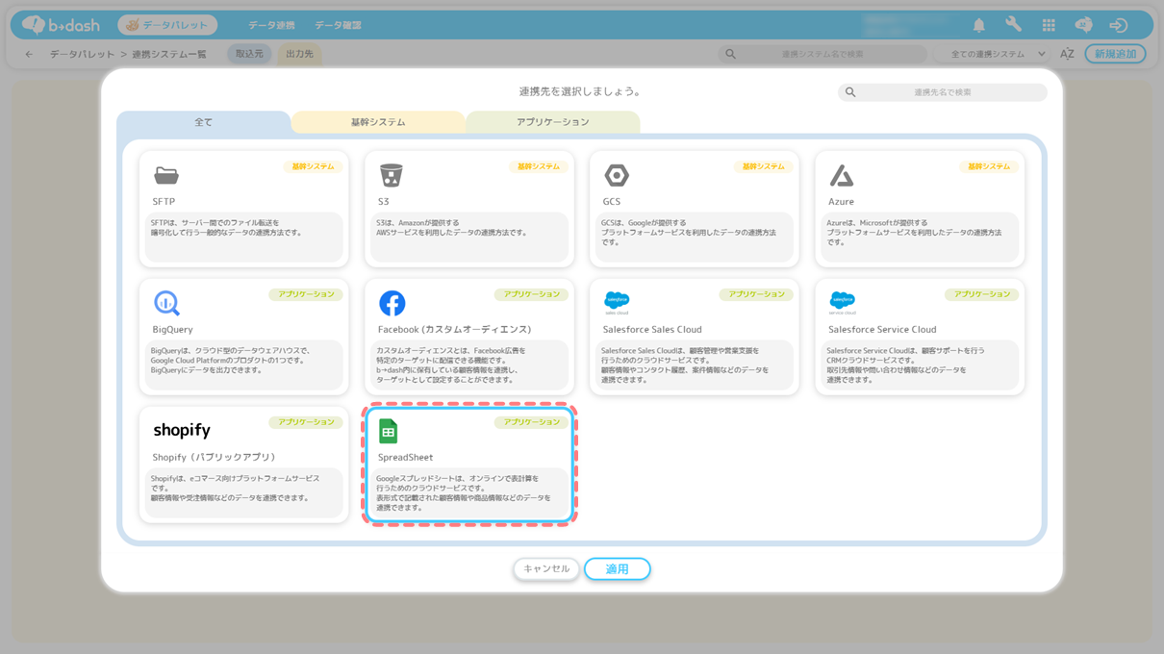Open the wrench settings icon
Image resolution: width=1164 pixels, height=654 pixels.
[x=1014, y=25]
